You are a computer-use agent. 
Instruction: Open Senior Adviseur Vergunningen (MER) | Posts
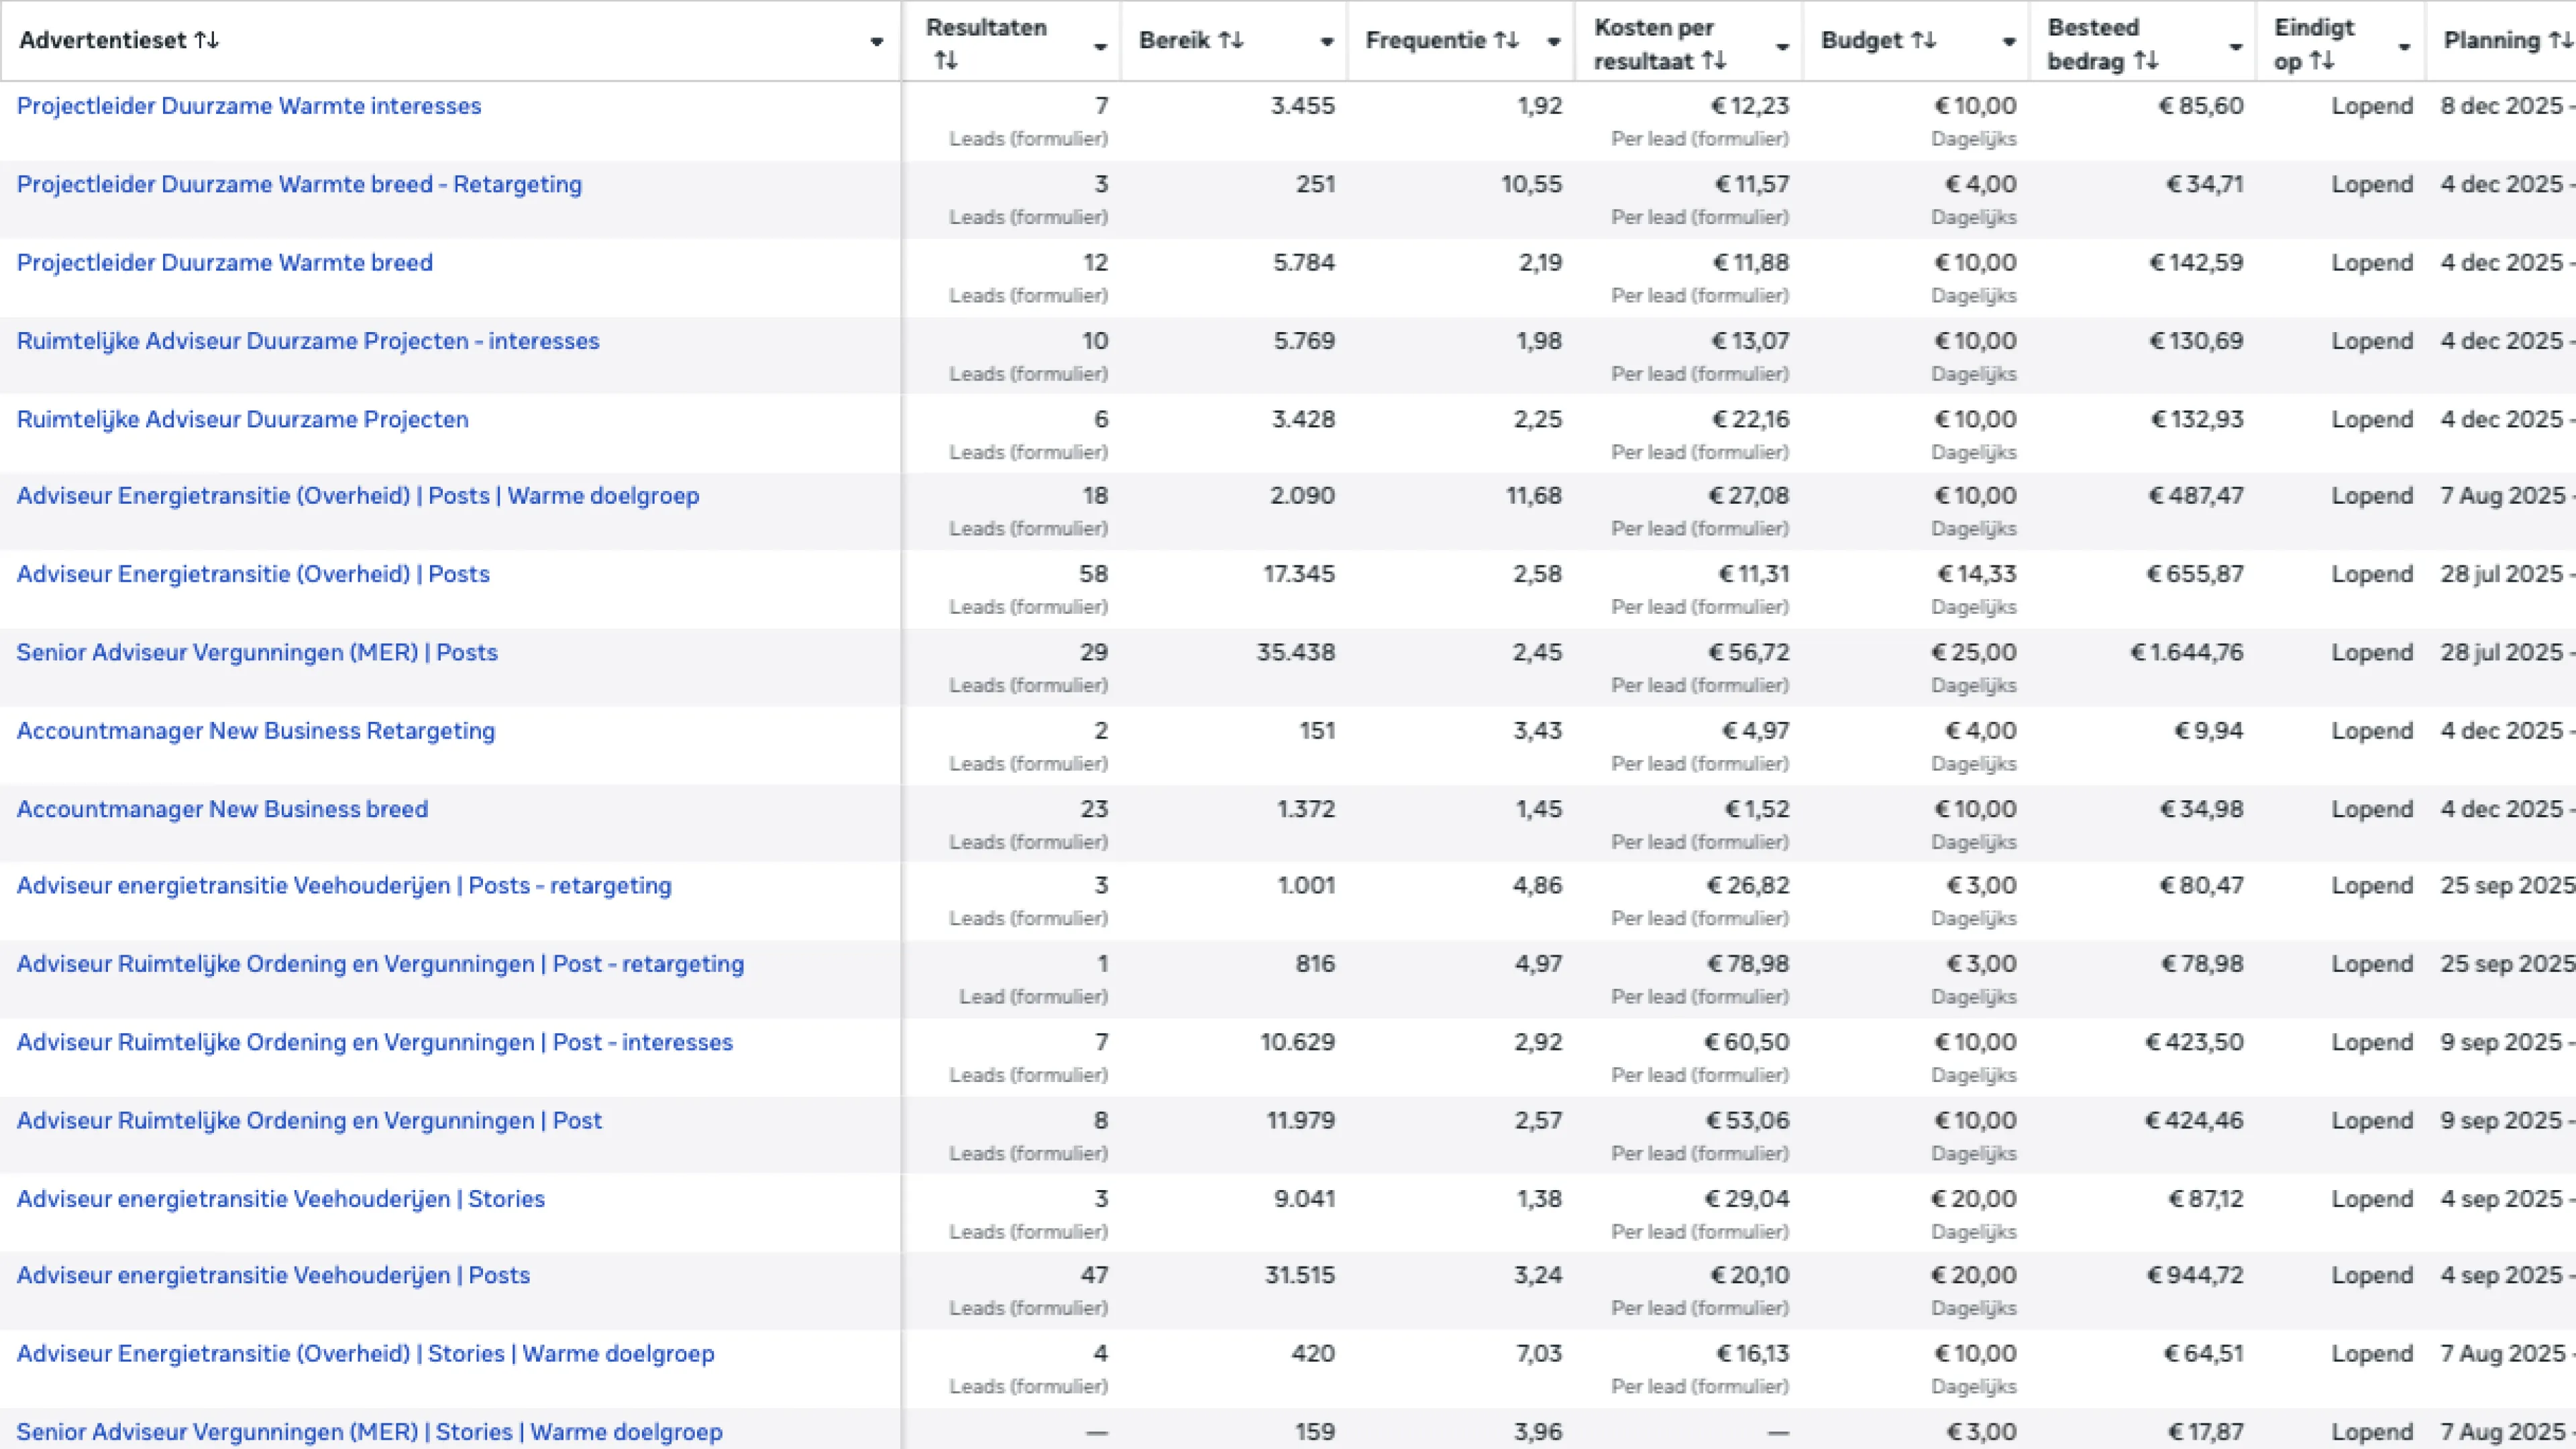[x=257, y=653]
